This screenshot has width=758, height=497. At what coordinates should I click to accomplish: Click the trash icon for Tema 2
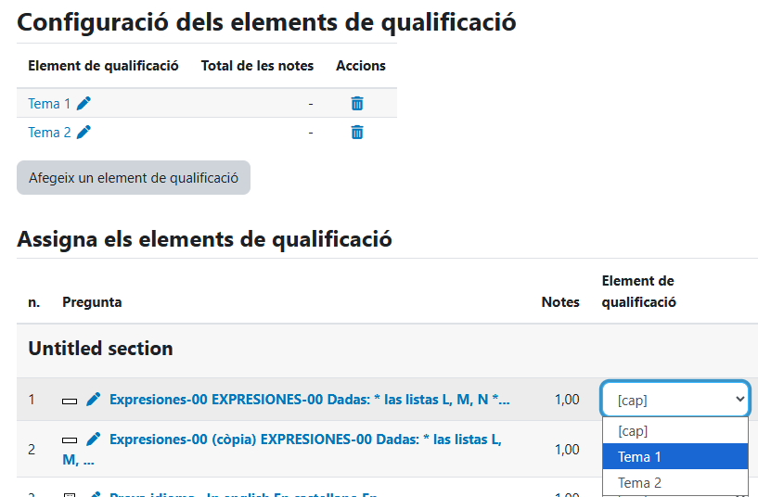tap(357, 133)
